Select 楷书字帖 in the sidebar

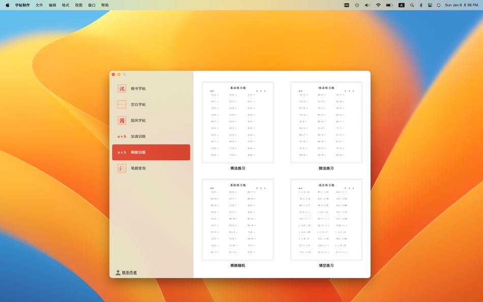point(151,88)
